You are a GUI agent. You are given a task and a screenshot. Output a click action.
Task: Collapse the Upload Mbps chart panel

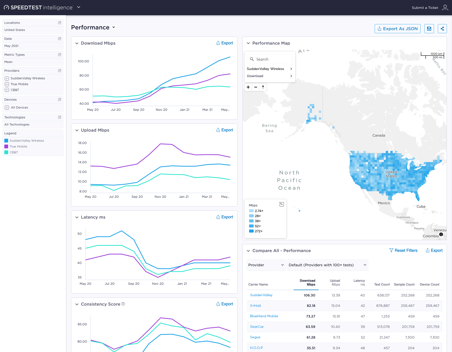point(77,130)
